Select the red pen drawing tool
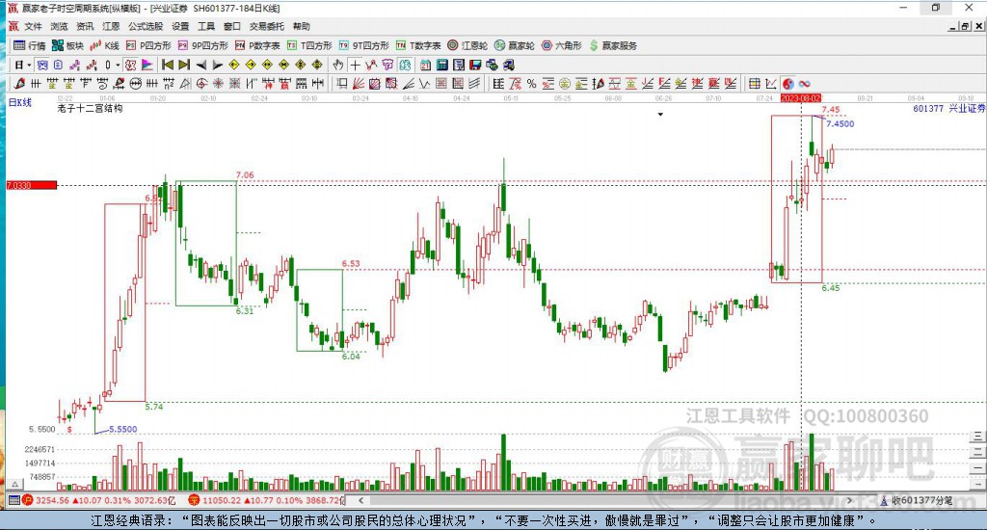The height and width of the screenshot is (530, 987). 19,83
